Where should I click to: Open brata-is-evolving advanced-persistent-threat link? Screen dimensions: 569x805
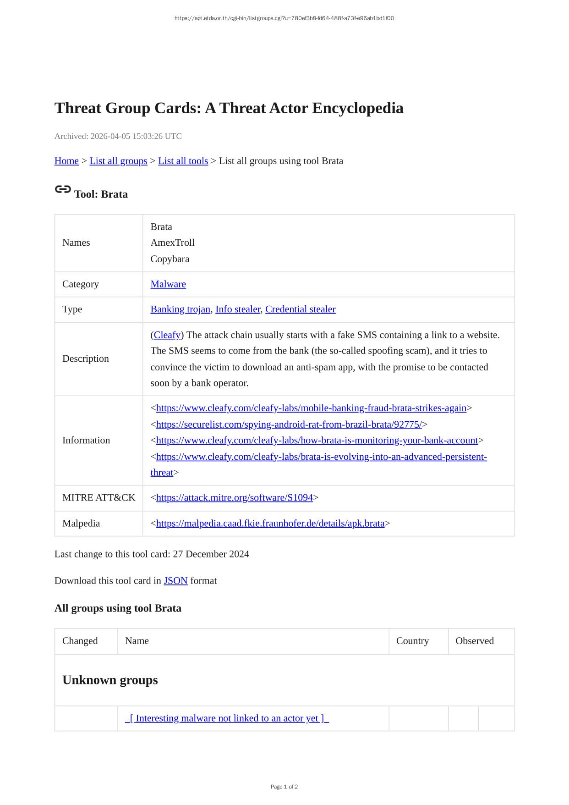tap(321, 457)
